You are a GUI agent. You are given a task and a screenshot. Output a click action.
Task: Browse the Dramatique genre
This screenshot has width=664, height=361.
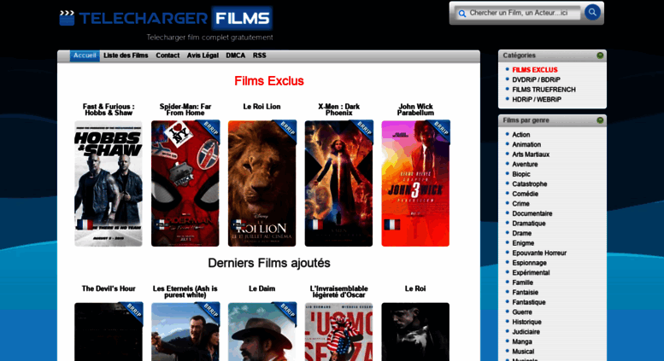coord(528,224)
